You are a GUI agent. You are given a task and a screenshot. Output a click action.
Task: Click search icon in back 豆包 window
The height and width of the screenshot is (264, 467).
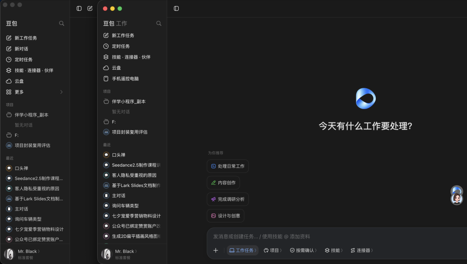tap(61, 23)
